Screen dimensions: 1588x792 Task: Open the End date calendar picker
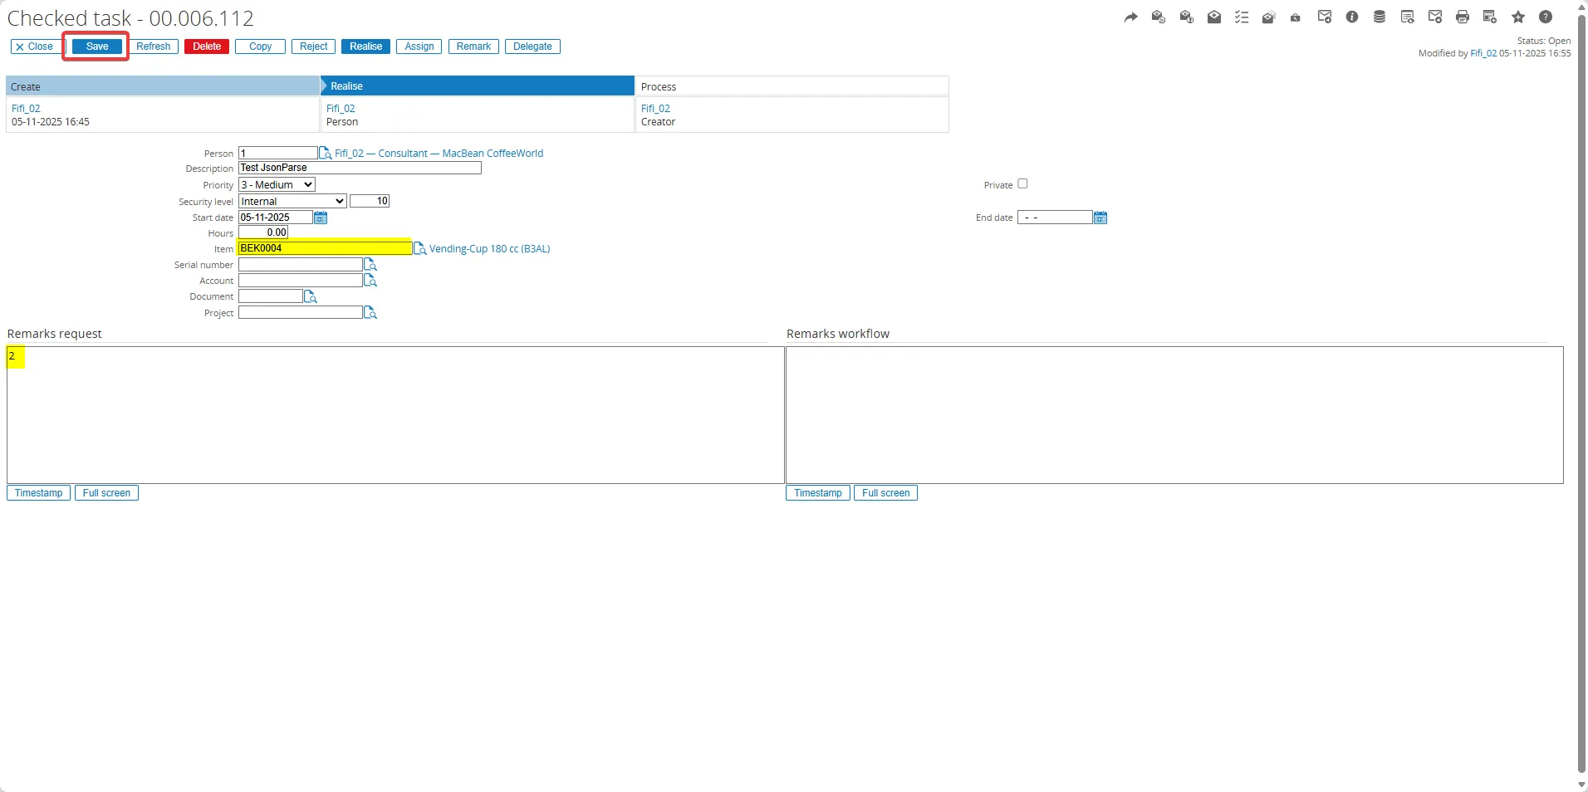pos(1100,218)
